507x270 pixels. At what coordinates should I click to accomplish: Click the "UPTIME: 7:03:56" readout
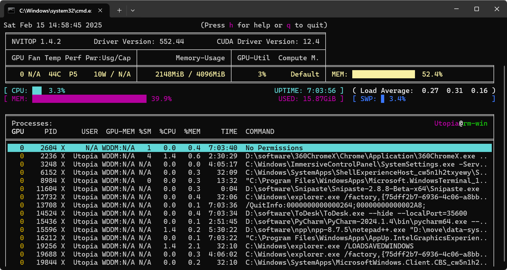[305, 91]
